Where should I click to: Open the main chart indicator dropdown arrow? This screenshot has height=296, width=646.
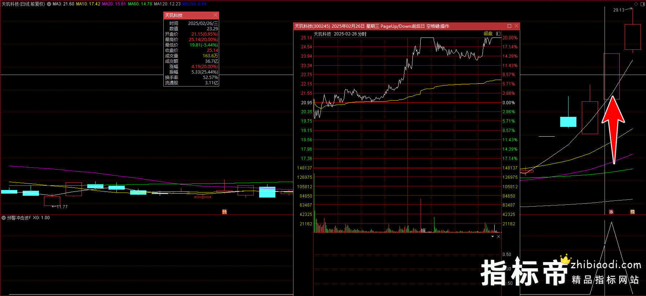point(49,4)
